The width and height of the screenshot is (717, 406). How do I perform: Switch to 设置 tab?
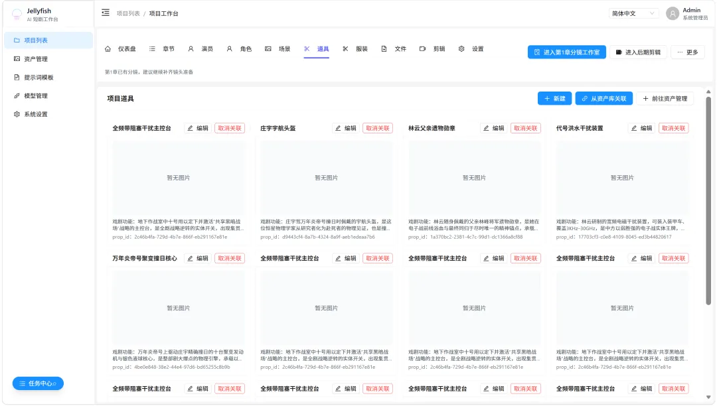pos(471,49)
